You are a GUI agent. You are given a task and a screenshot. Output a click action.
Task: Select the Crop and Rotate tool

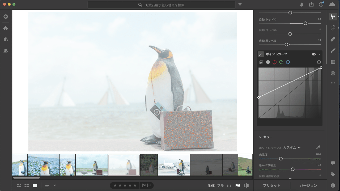tap(333, 28)
